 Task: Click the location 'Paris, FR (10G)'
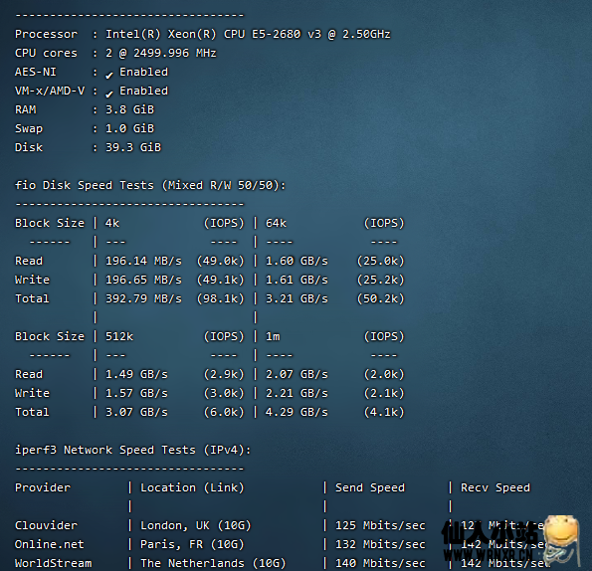tap(193, 544)
